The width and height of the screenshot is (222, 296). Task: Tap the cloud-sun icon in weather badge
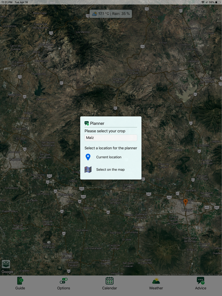tap(94, 14)
